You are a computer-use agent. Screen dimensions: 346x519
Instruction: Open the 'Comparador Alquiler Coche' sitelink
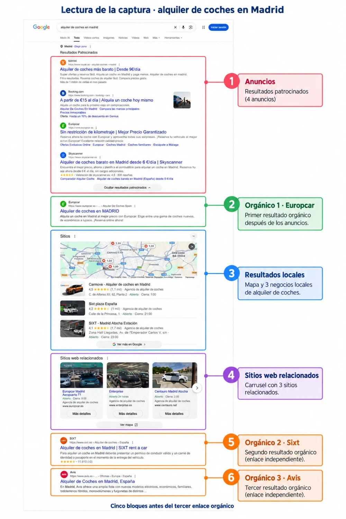[x=77, y=179]
